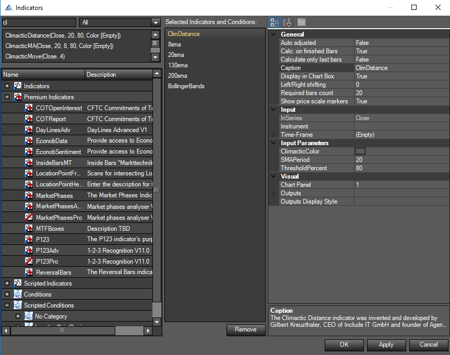
Task: Click the MTFBoxes indicator icon
Action: click(29, 229)
